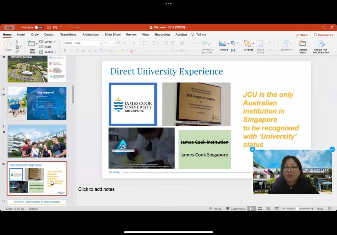Start slide show from status bar icon
The image size is (337, 235).
pyautogui.click(x=277, y=209)
